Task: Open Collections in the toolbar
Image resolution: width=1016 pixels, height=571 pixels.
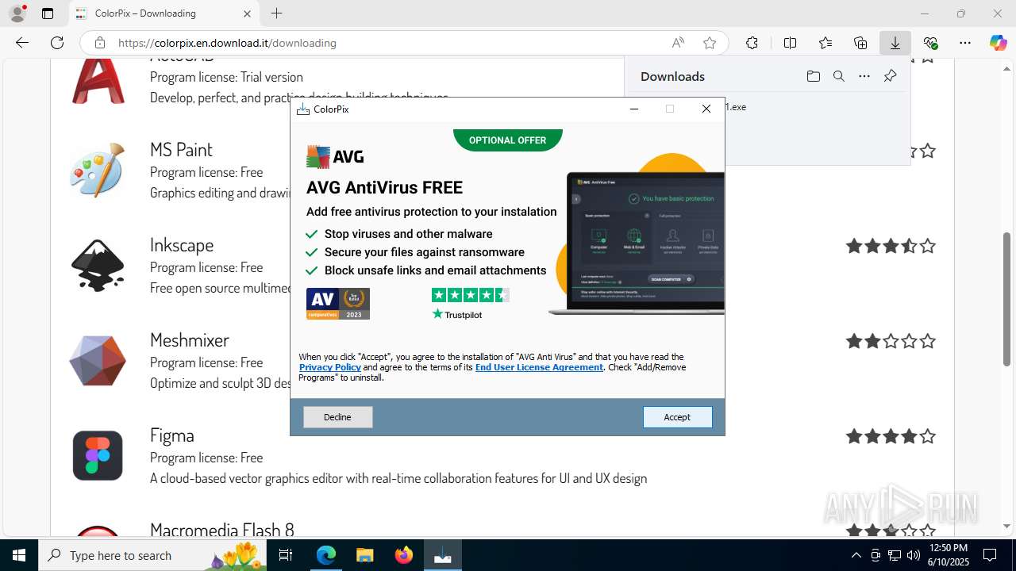Action: click(x=860, y=43)
